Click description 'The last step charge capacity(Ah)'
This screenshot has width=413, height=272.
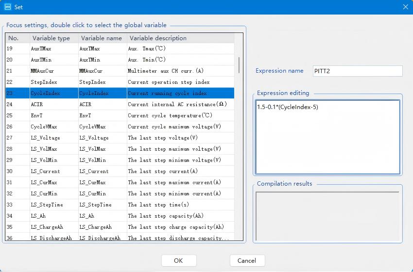(x=176, y=227)
